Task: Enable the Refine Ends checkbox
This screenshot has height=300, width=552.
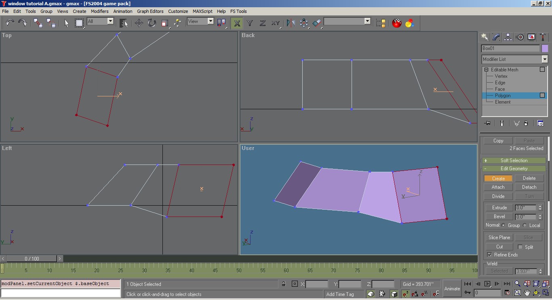Action: click(x=489, y=255)
